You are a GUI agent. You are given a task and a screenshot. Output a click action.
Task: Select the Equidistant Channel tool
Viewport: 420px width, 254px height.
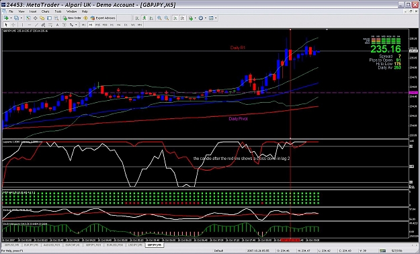point(44,25)
